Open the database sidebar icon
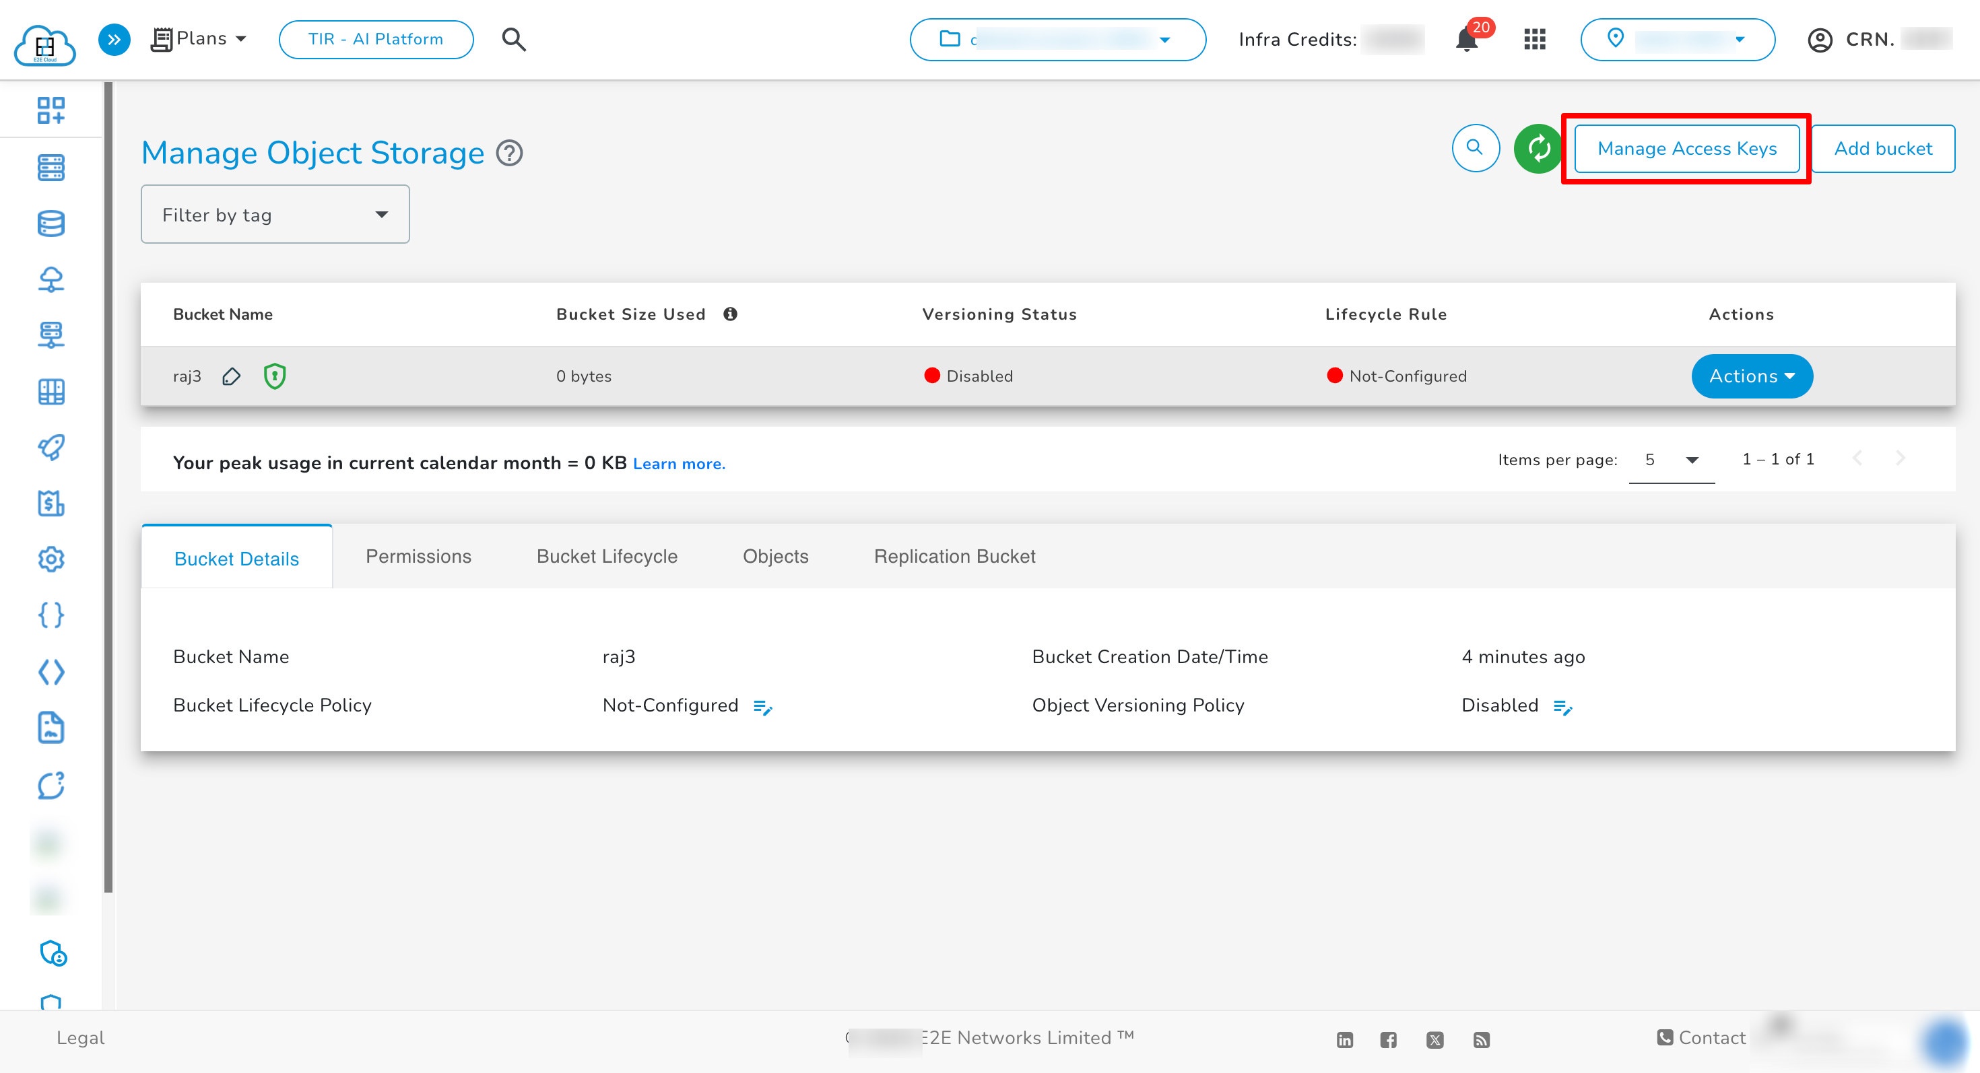The width and height of the screenshot is (1980, 1073). (51, 223)
